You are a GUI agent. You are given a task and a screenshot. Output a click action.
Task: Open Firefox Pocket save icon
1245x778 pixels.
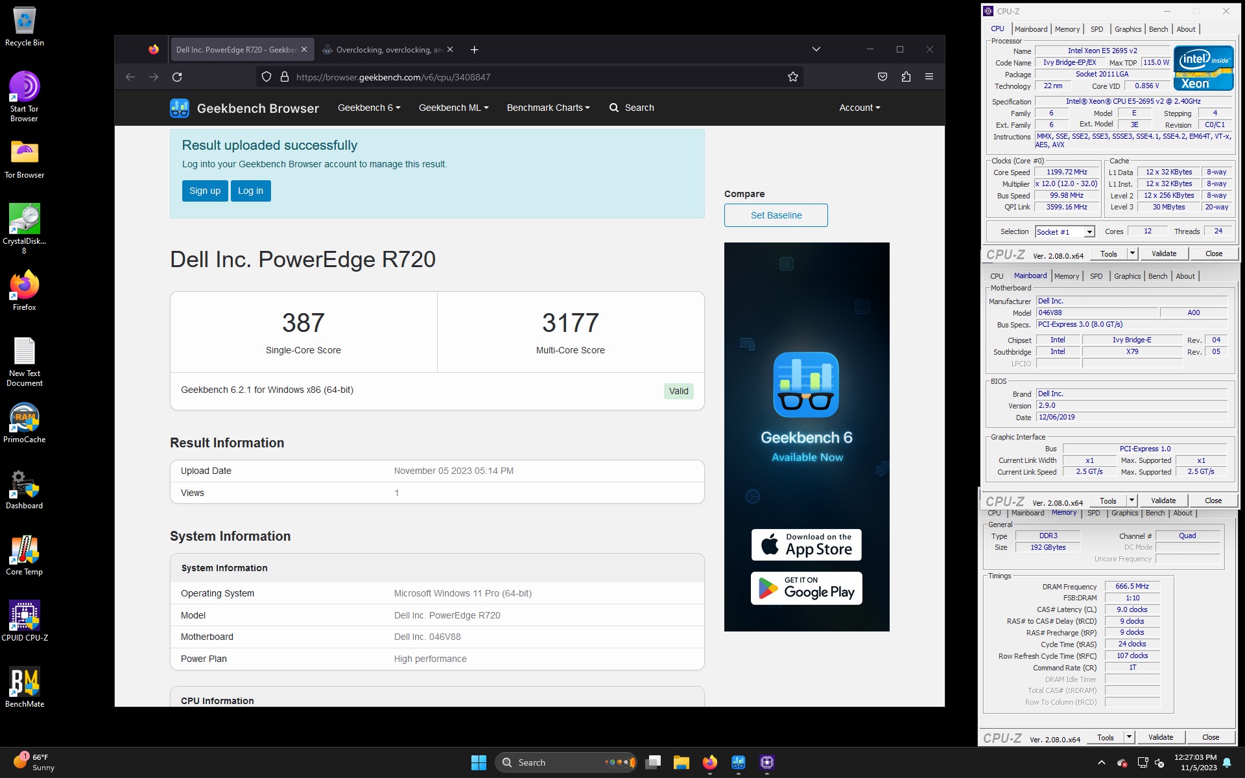tap(883, 77)
